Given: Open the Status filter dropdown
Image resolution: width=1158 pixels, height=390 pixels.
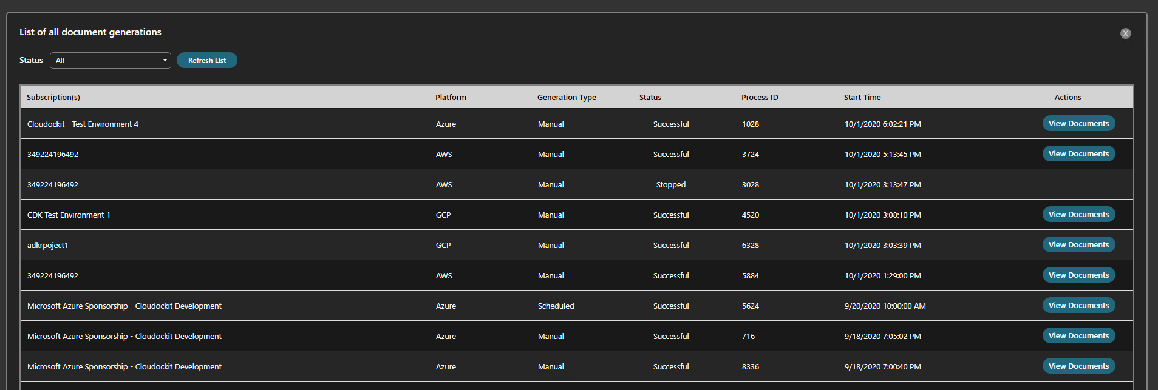Looking at the screenshot, I should [110, 60].
